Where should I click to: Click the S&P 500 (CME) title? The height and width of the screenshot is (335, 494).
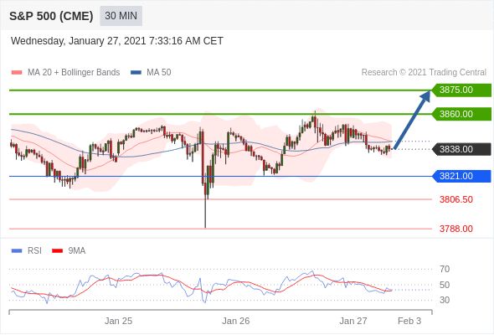[x=51, y=16]
